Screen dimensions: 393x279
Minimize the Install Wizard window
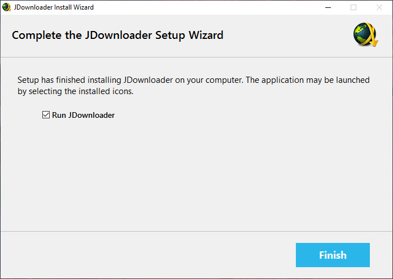tap(327, 7)
